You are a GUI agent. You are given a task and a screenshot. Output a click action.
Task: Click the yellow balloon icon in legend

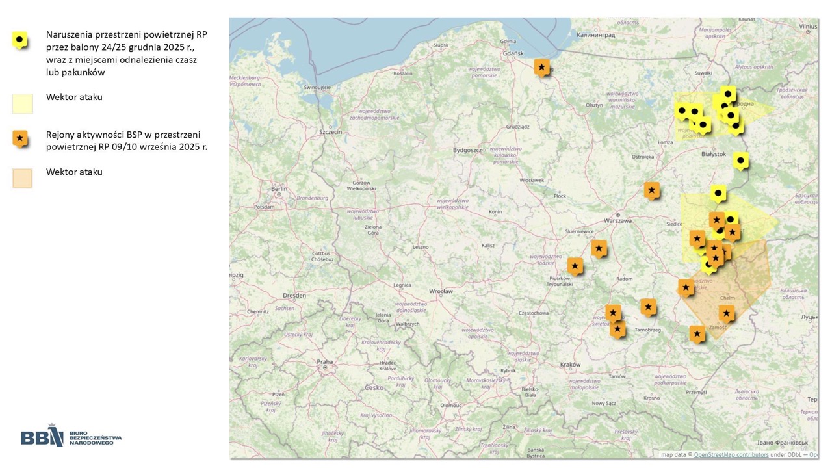(x=20, y=40)
